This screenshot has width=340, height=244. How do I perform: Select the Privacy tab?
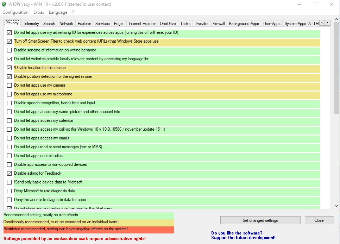click(x=12, y=23)
